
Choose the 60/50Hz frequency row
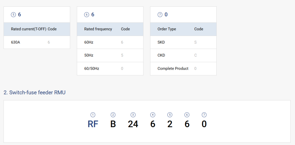[110, 68]
